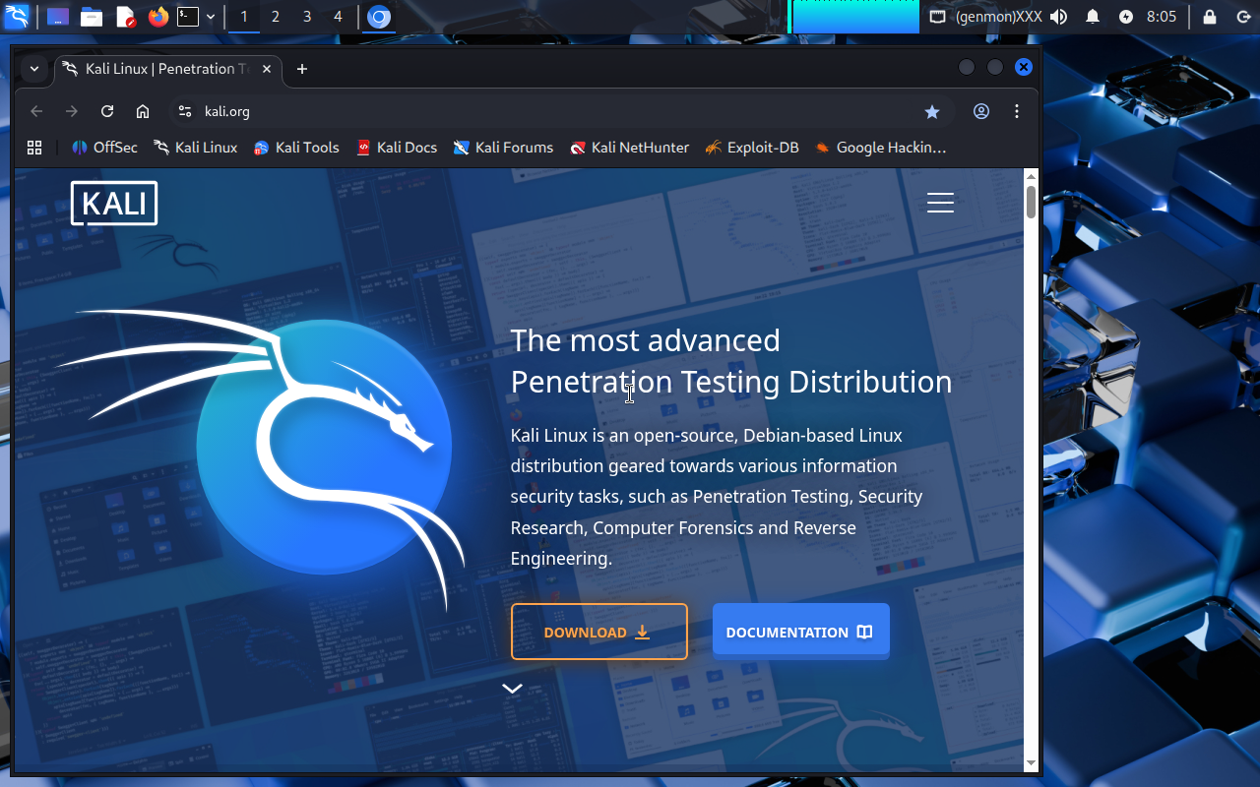Click the log out icon

tap(1243, 17)
